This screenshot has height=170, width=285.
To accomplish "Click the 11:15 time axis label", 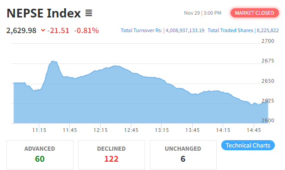I will pos(39,130).
